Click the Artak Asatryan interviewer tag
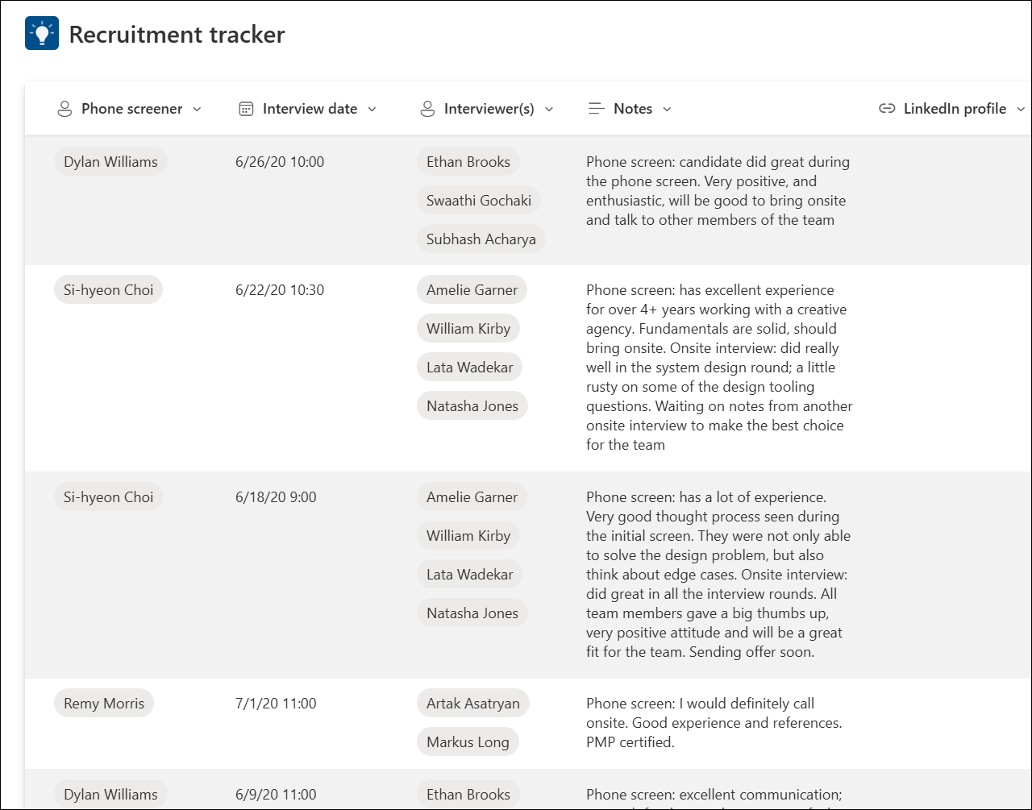1032x810 pixels. click(472, 703)
